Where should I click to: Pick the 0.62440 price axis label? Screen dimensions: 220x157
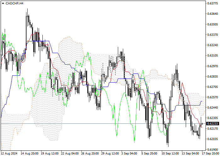[x=212, y=108]
